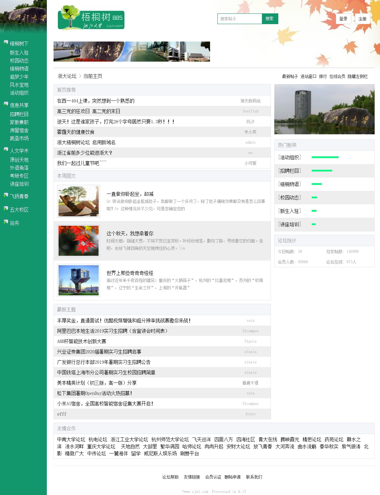This screenshot has height=495, width=380.
Task: Hide the left sidebar via 隐藏左侧栏
Action: tap(357, 76)
